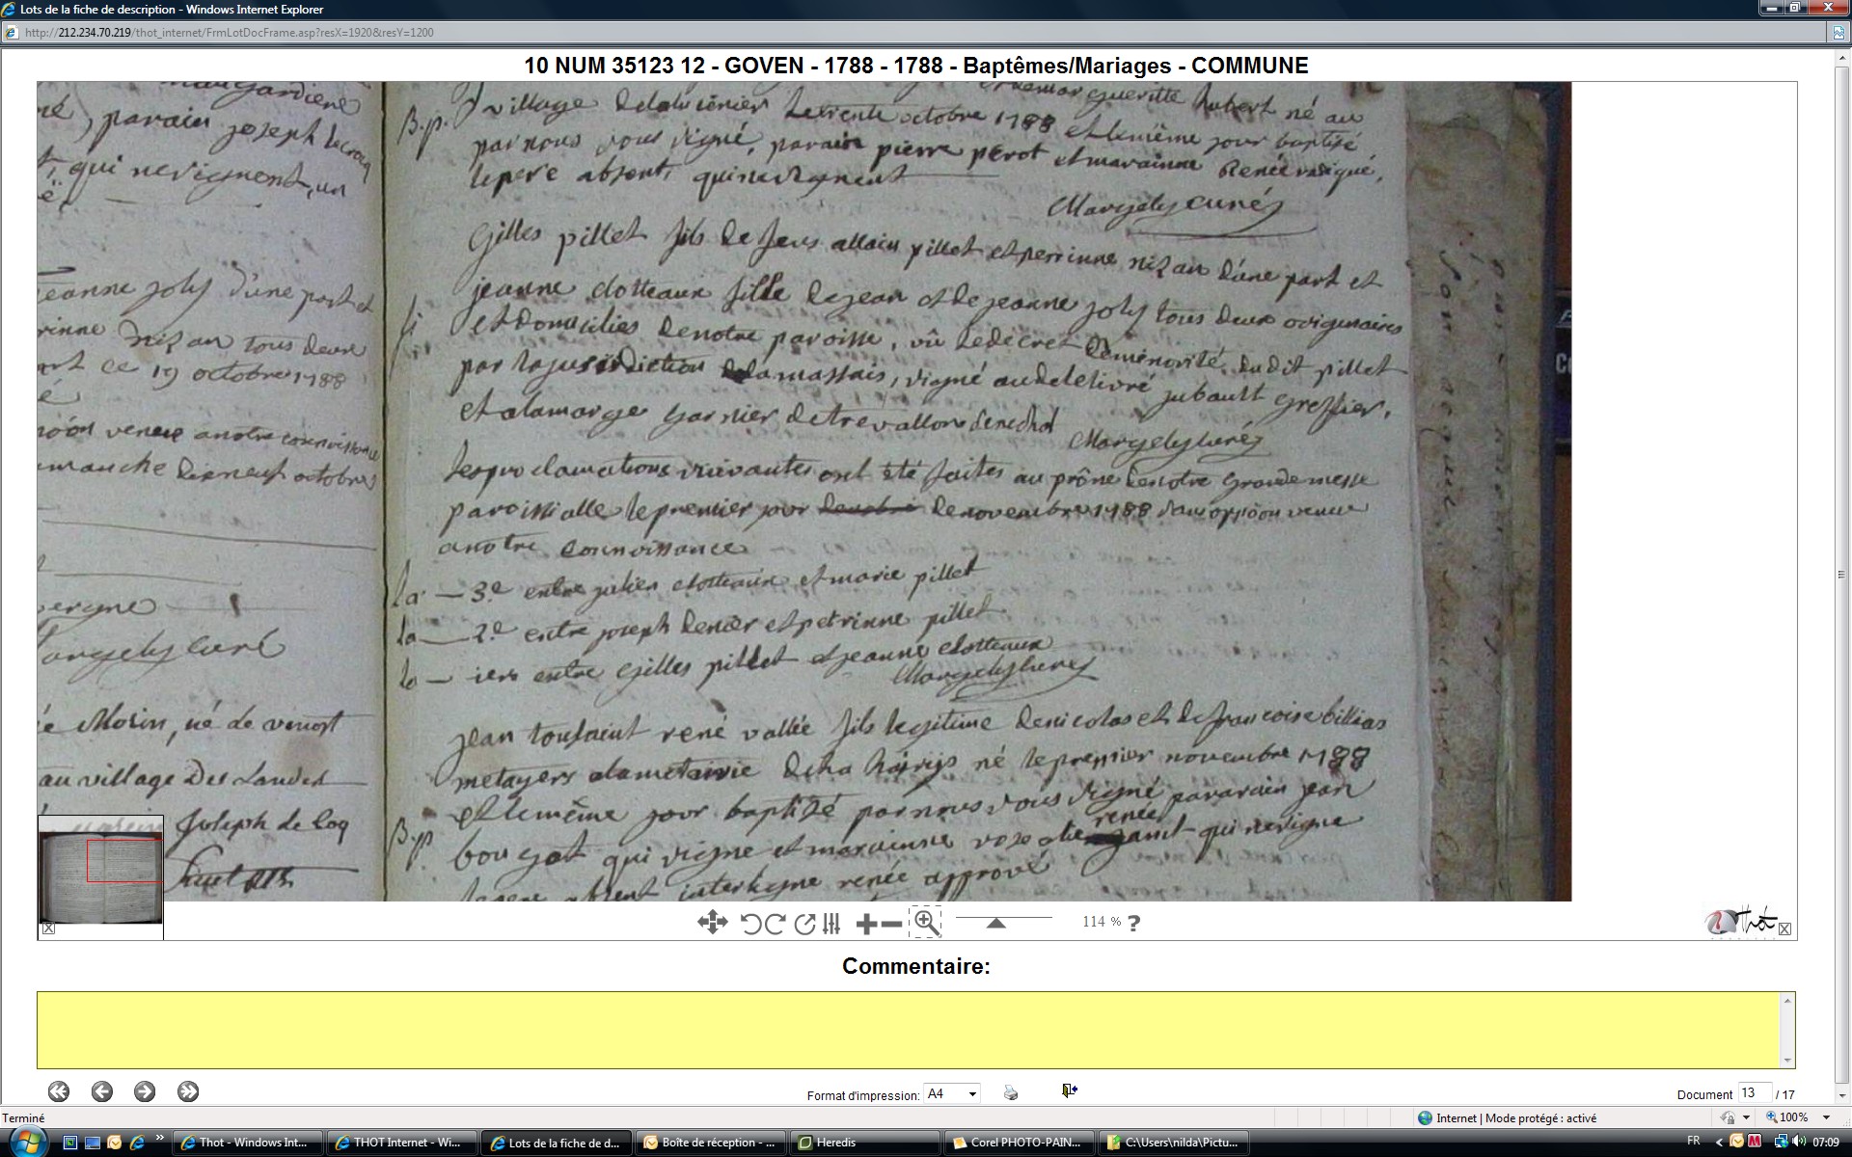This screenshot has width=1852, height=1157.
Task: Expand hidden system tray icons arrow
Action: (1719, 1143)
